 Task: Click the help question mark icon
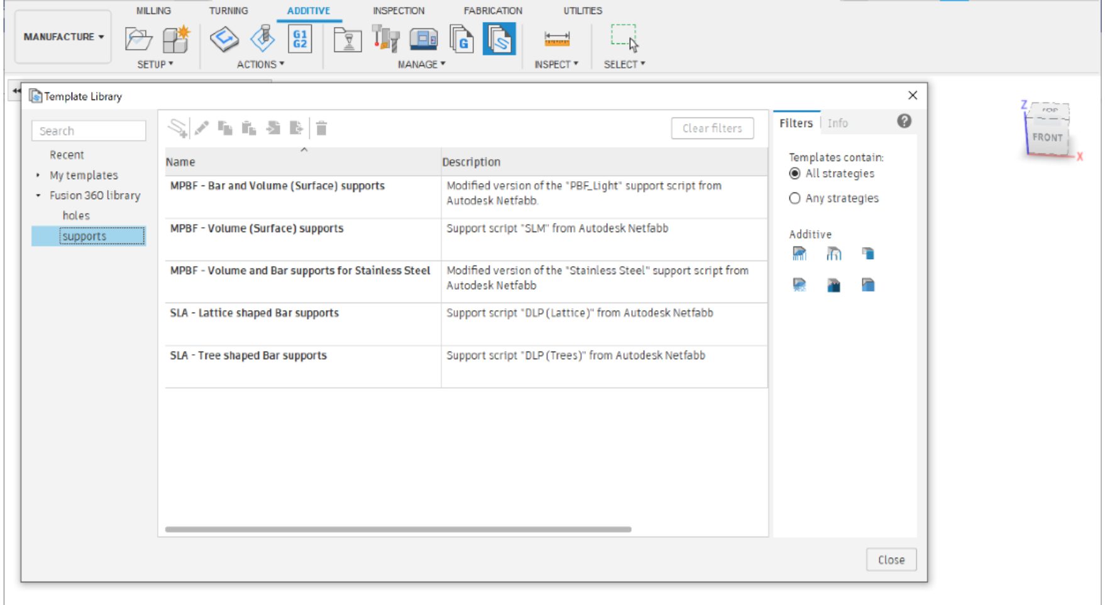904,121
